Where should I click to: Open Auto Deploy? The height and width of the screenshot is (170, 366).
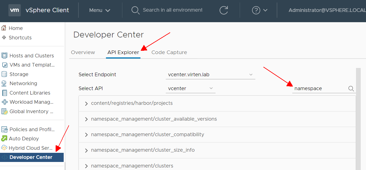tap(24, 139)
